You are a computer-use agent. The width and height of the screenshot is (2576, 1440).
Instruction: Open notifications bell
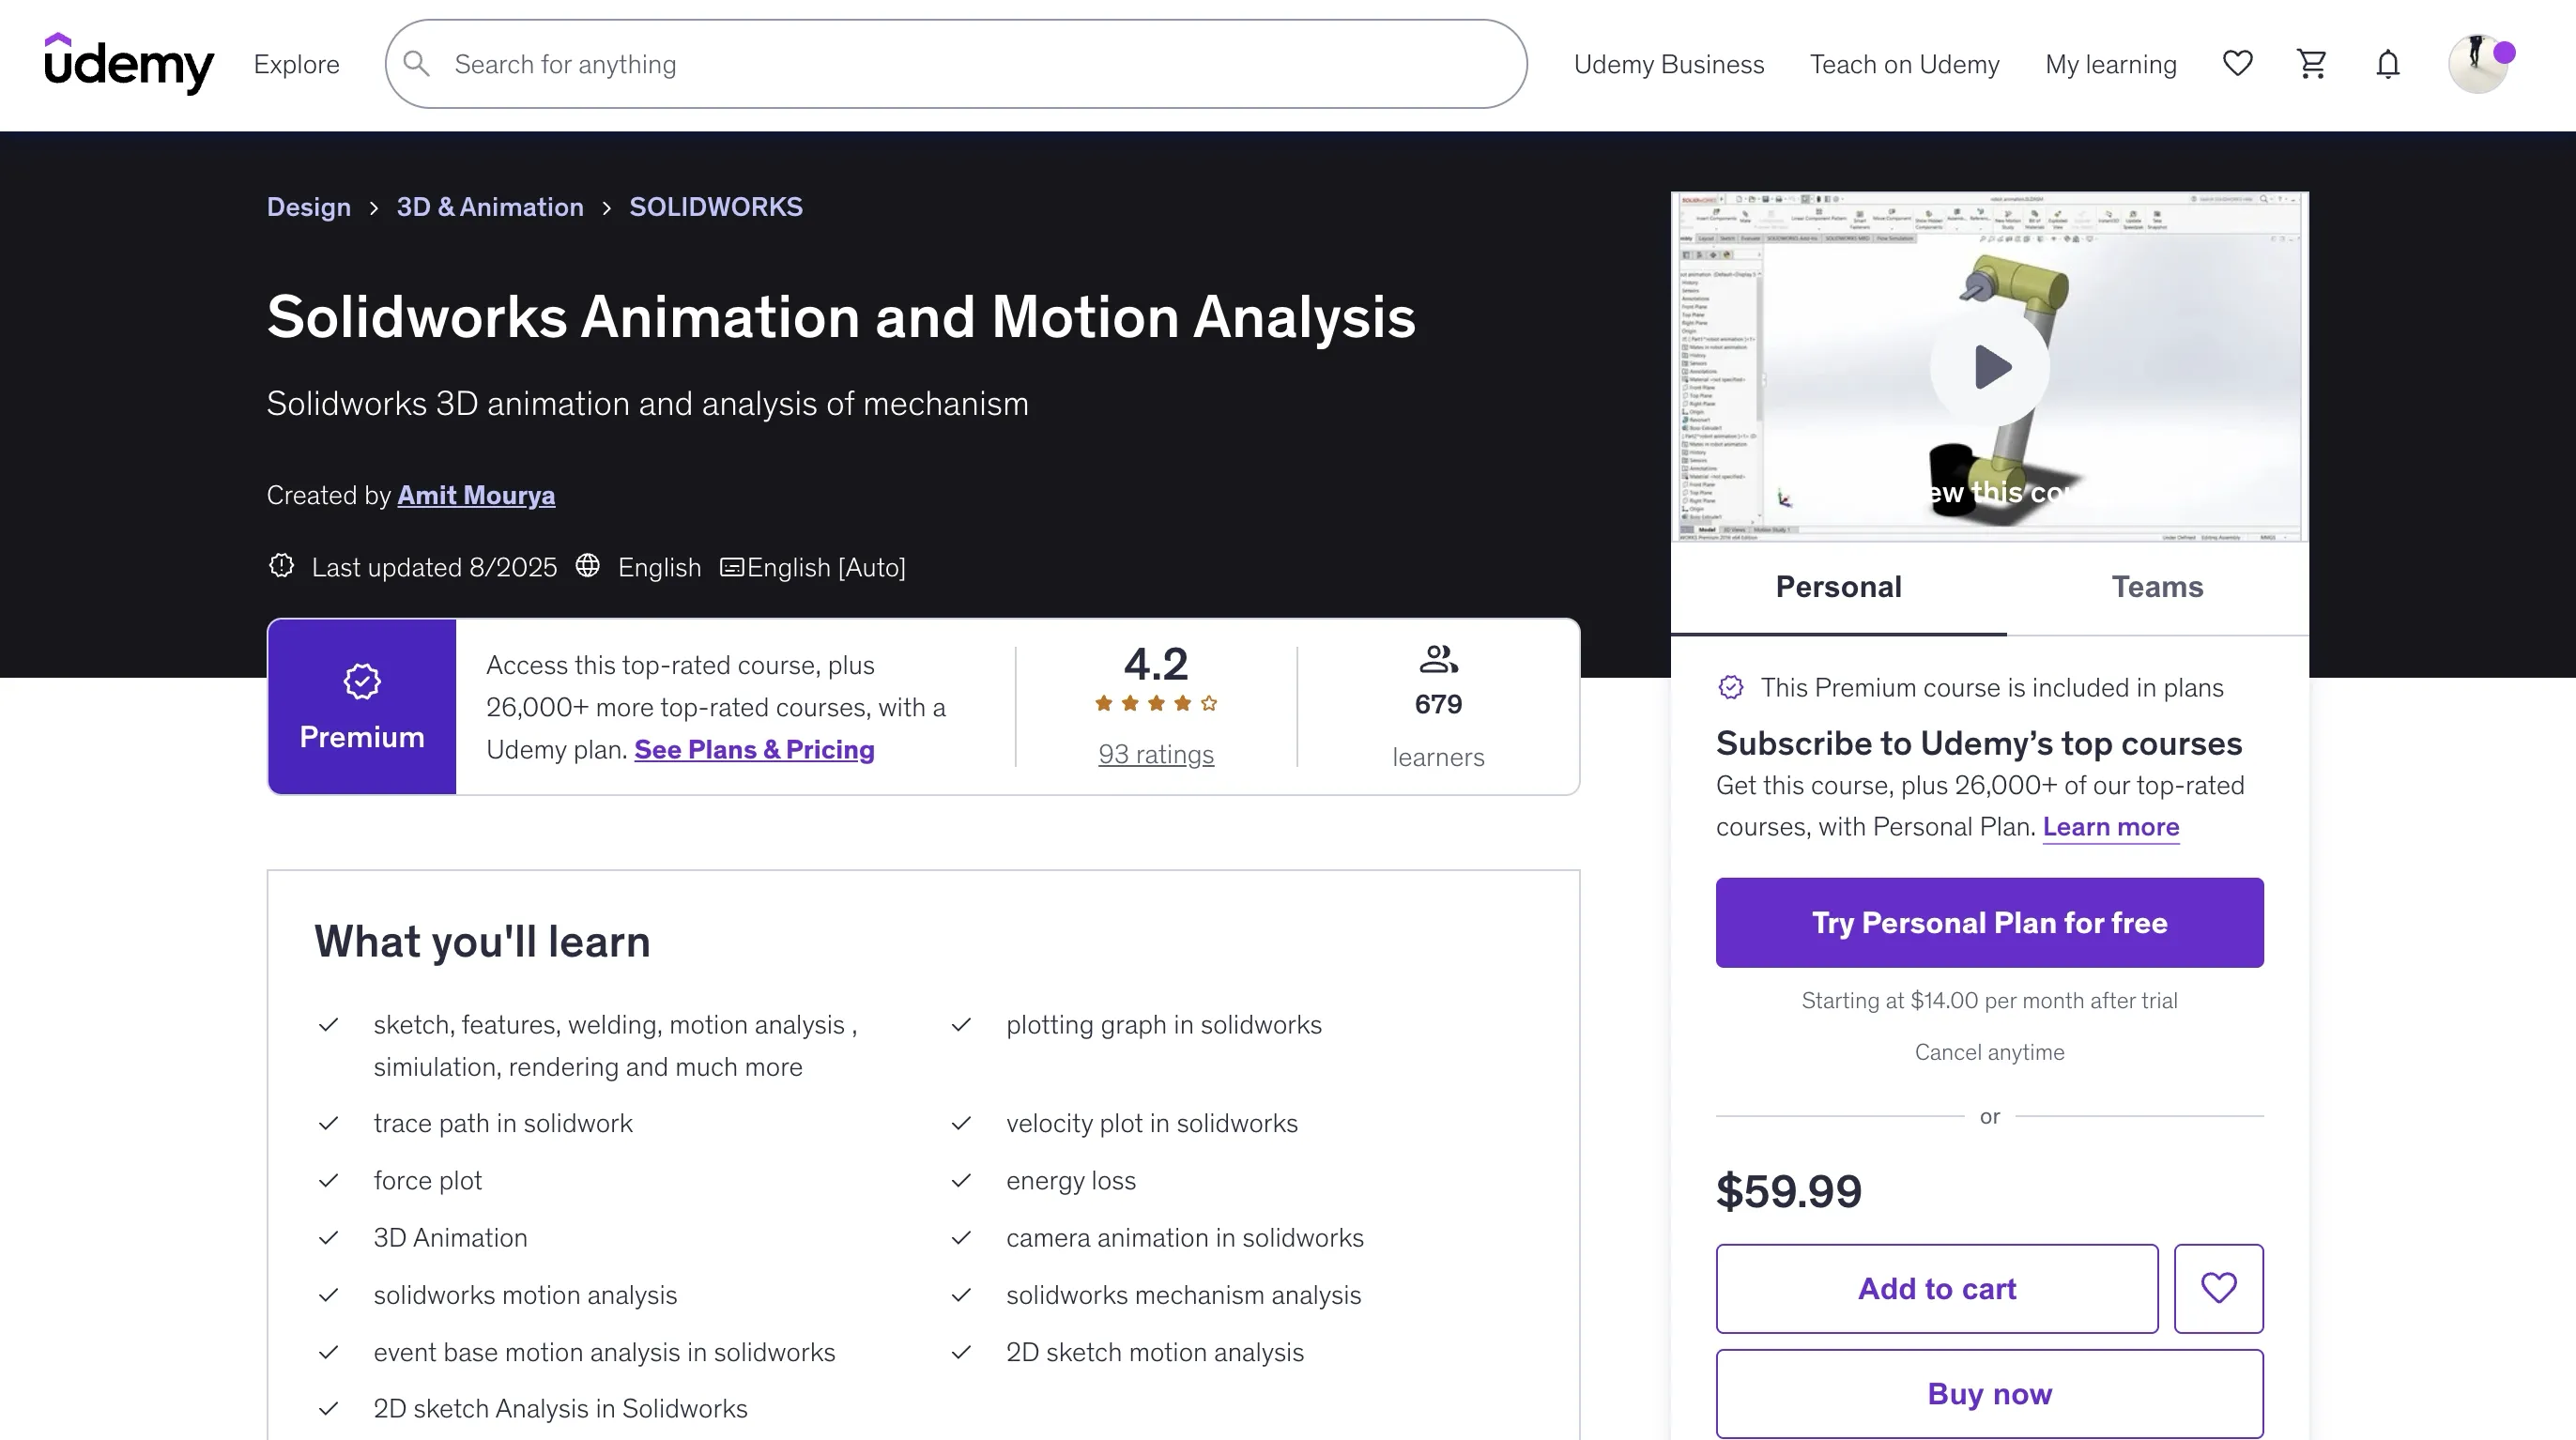click(2388, 64)
